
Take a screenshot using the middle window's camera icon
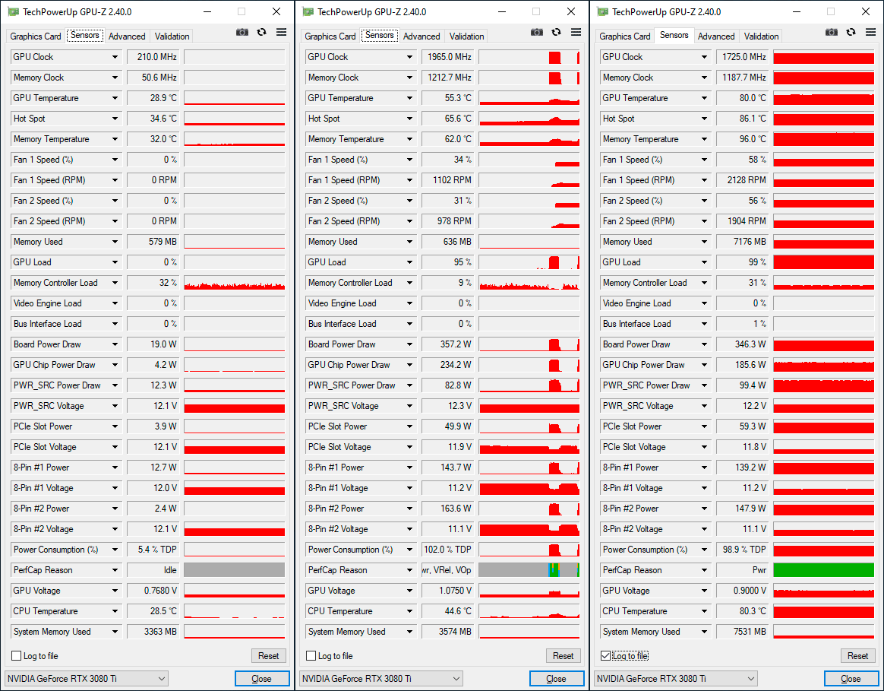coord(536,32)
